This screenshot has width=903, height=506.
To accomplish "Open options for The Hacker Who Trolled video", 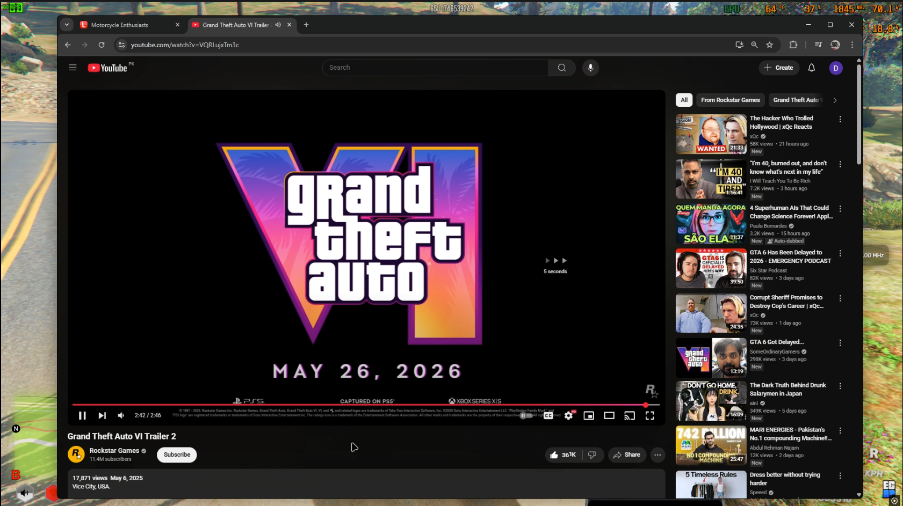I will (840, 119).
